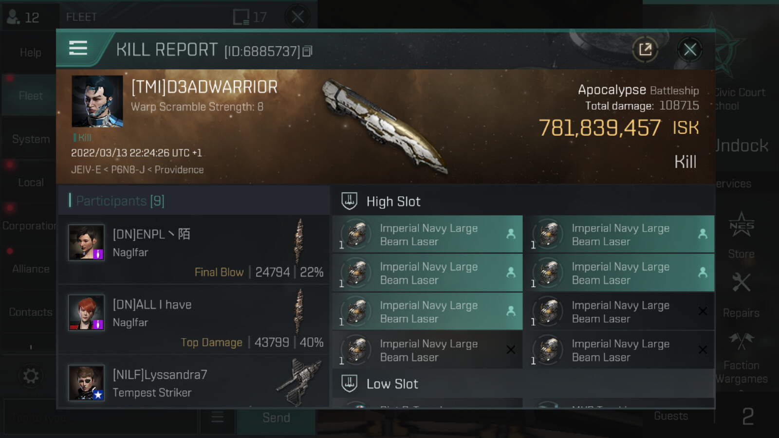Copy the kill report ID
This screenshot has width=779, height=438.
pyautogui.click(x=307, y=51)
